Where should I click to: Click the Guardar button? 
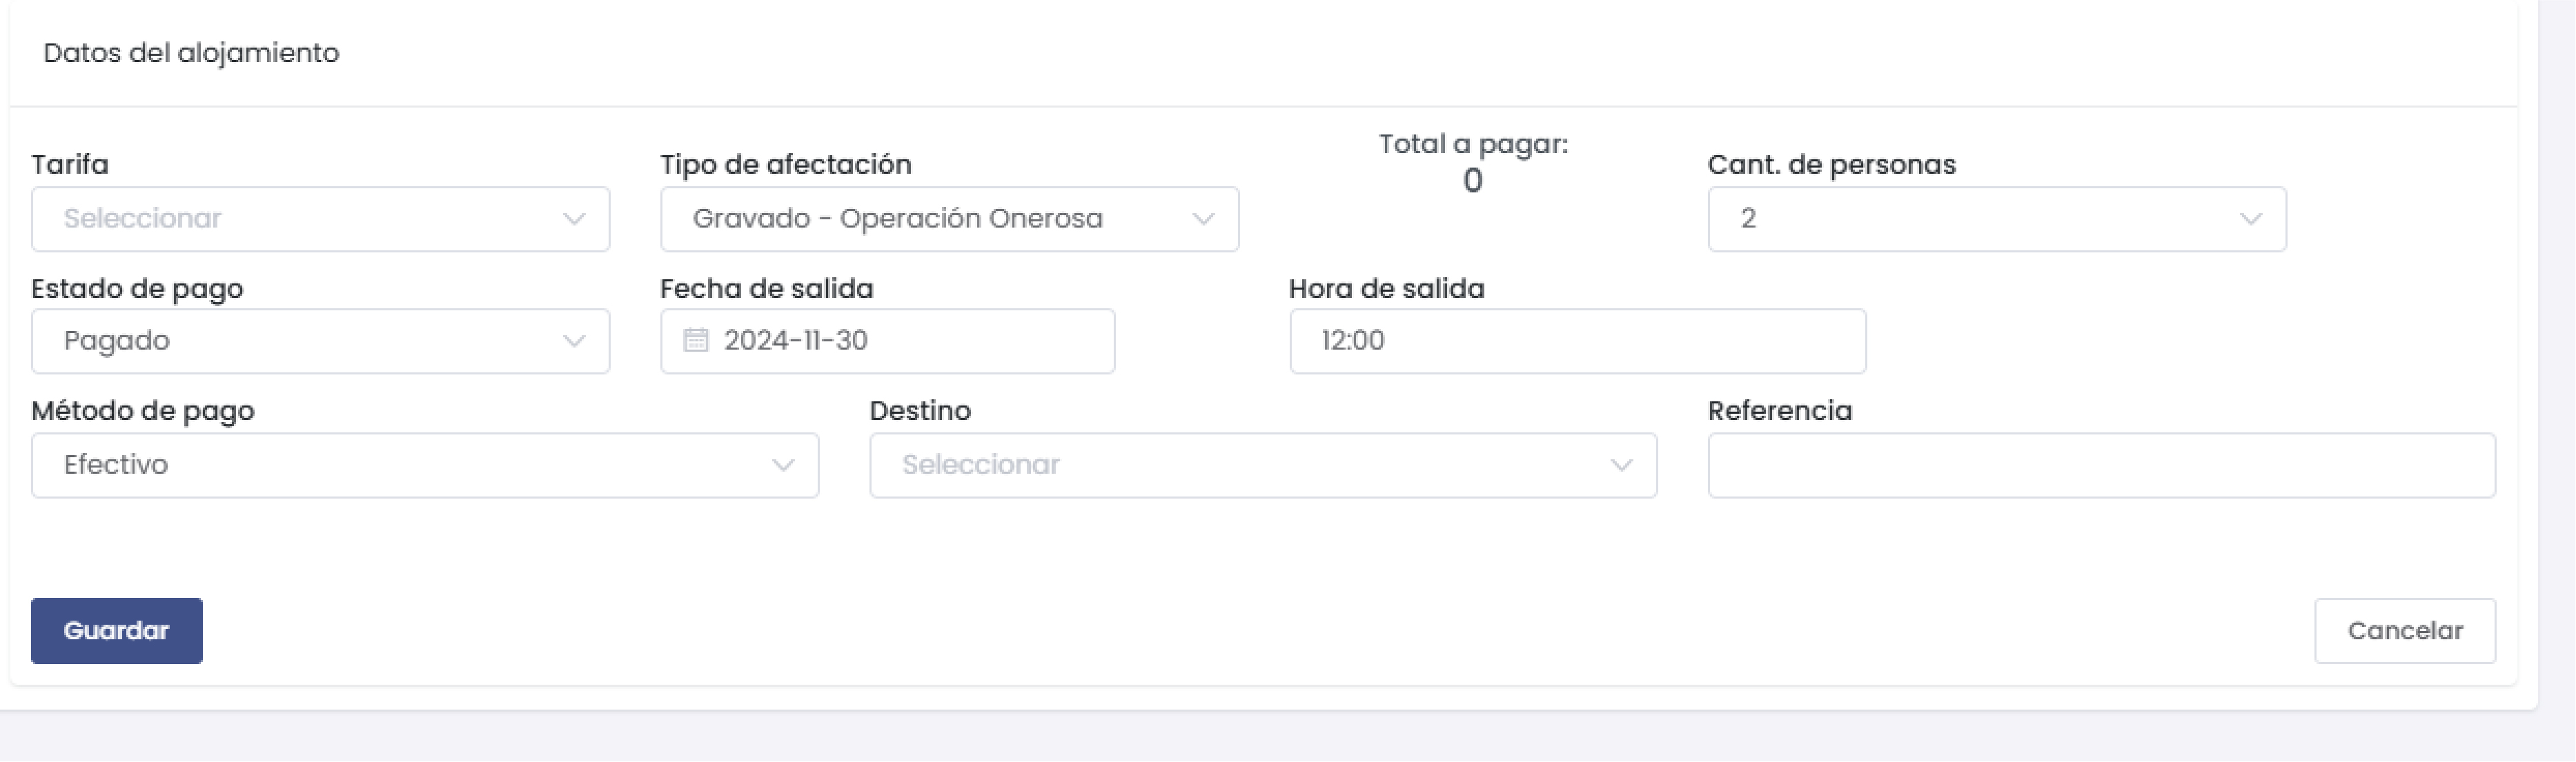coord(116,630)
